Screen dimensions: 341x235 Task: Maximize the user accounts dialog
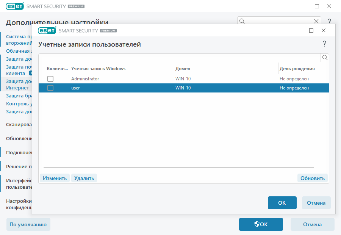[x=311, y=30]
